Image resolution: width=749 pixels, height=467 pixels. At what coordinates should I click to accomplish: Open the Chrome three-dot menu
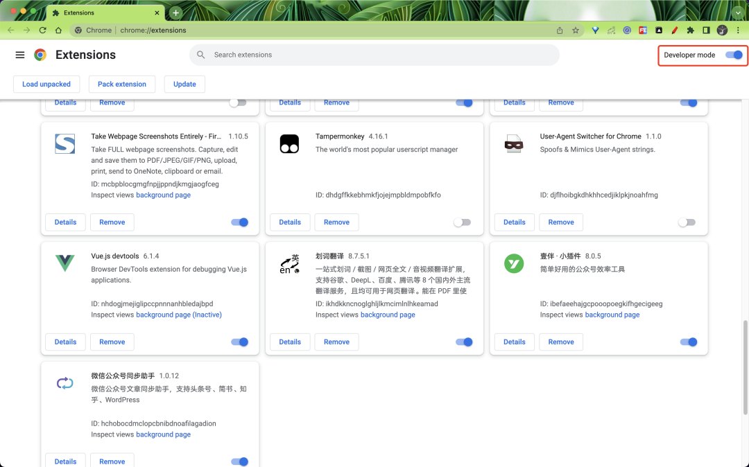pos(737,30)
